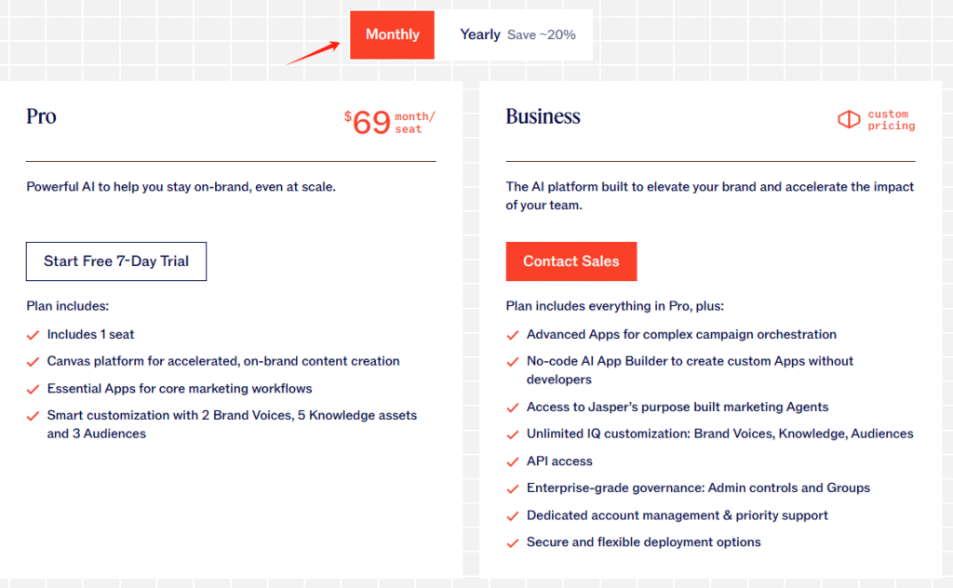The width and height of the screenshot is (953, 588).
Task: Click the custom pricing cube icon
Action: (849, 120)
